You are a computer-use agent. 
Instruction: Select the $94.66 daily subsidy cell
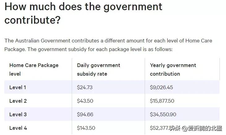(85, 114)
